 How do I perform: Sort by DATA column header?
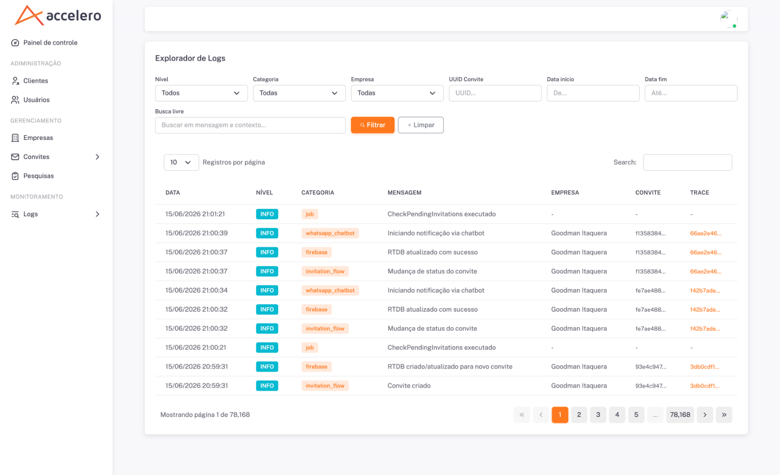173,193
